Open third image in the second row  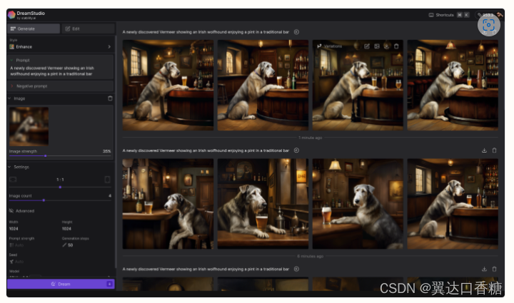[358, 204]
